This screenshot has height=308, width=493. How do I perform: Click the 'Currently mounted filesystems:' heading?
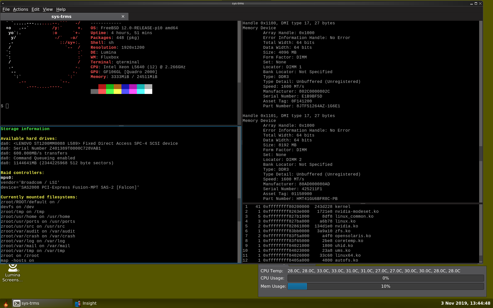tap(39, 197)
